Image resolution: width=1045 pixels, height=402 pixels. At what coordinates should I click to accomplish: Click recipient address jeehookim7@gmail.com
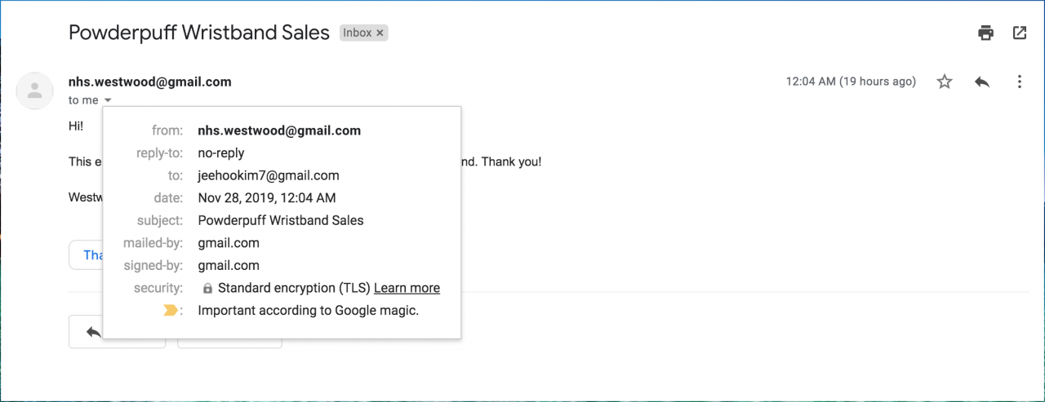[269, 175]
